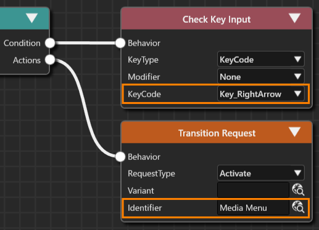Open the KeyCode dropdown showing Key_RightArrow

tap(261, 94)
